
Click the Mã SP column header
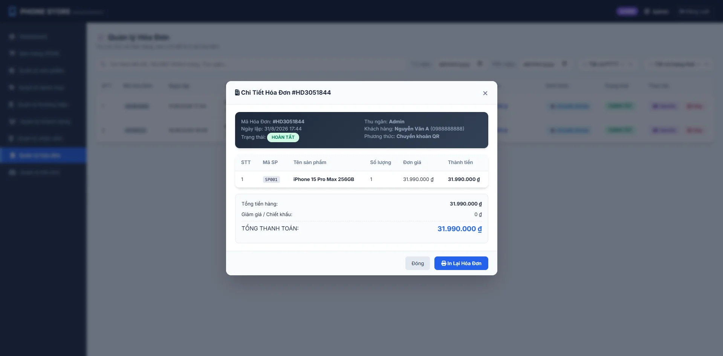coord(270,162)
